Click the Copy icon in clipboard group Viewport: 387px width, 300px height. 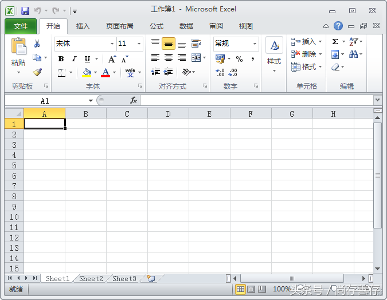point(37,57)
